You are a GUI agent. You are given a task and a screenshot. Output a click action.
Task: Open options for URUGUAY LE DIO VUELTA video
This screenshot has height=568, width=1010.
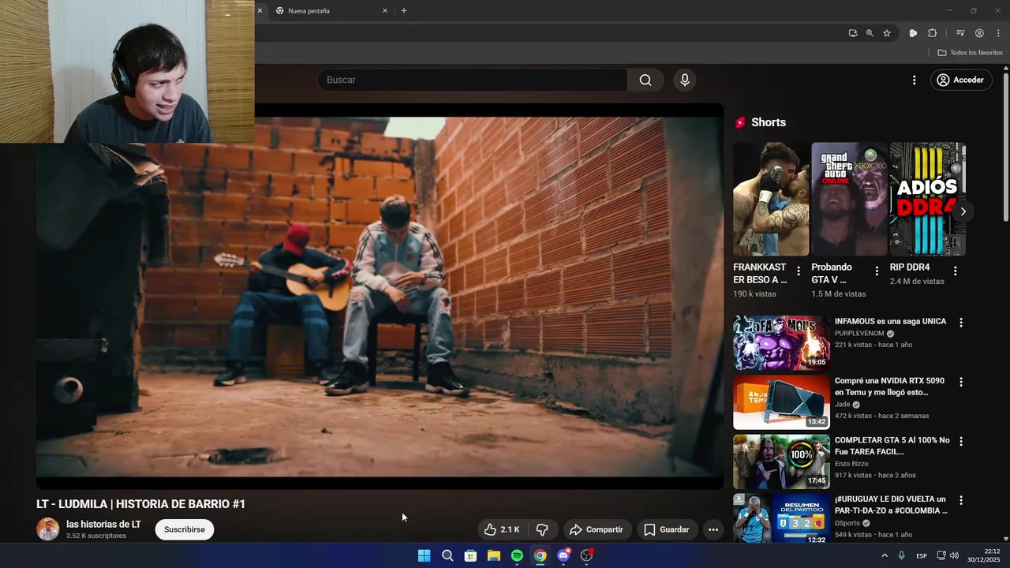click(961, 500)
